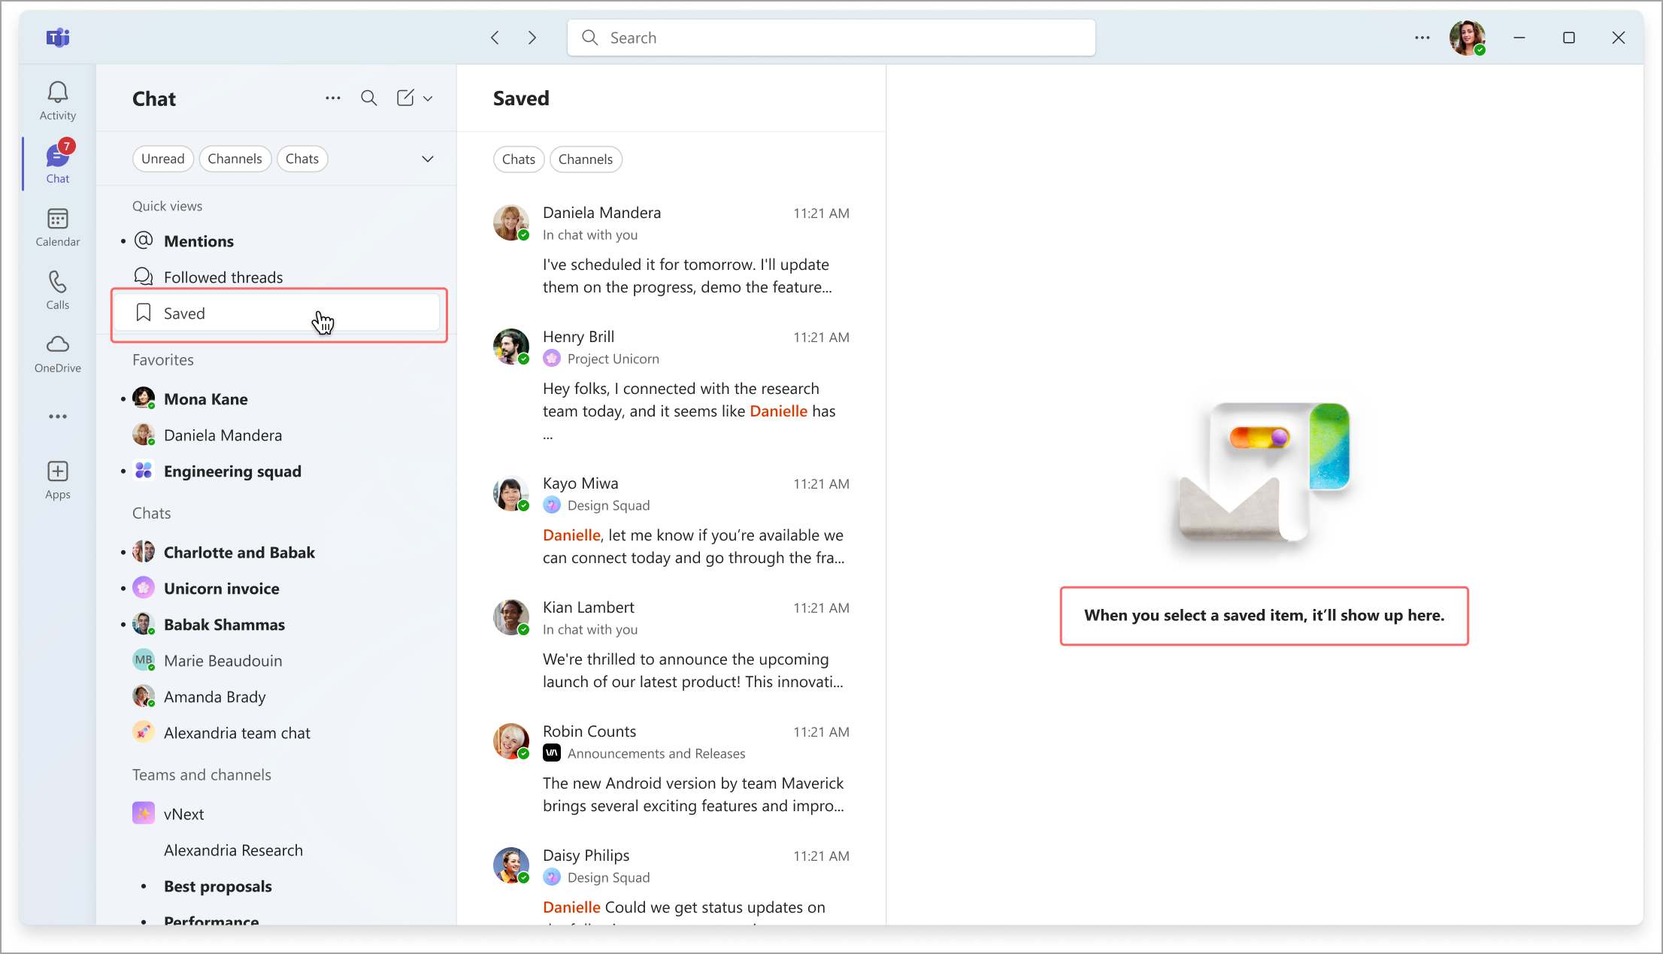Open Babak Shammas chat
This screenshot has height=954, width=1663.
click(x=277, y=625)
